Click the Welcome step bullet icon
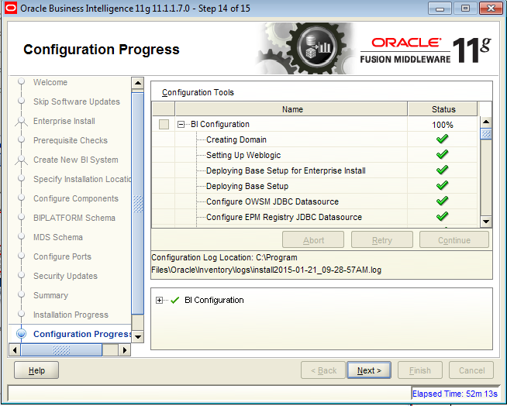The height and width of the screenshot is (406, 507). coord(22,81)
